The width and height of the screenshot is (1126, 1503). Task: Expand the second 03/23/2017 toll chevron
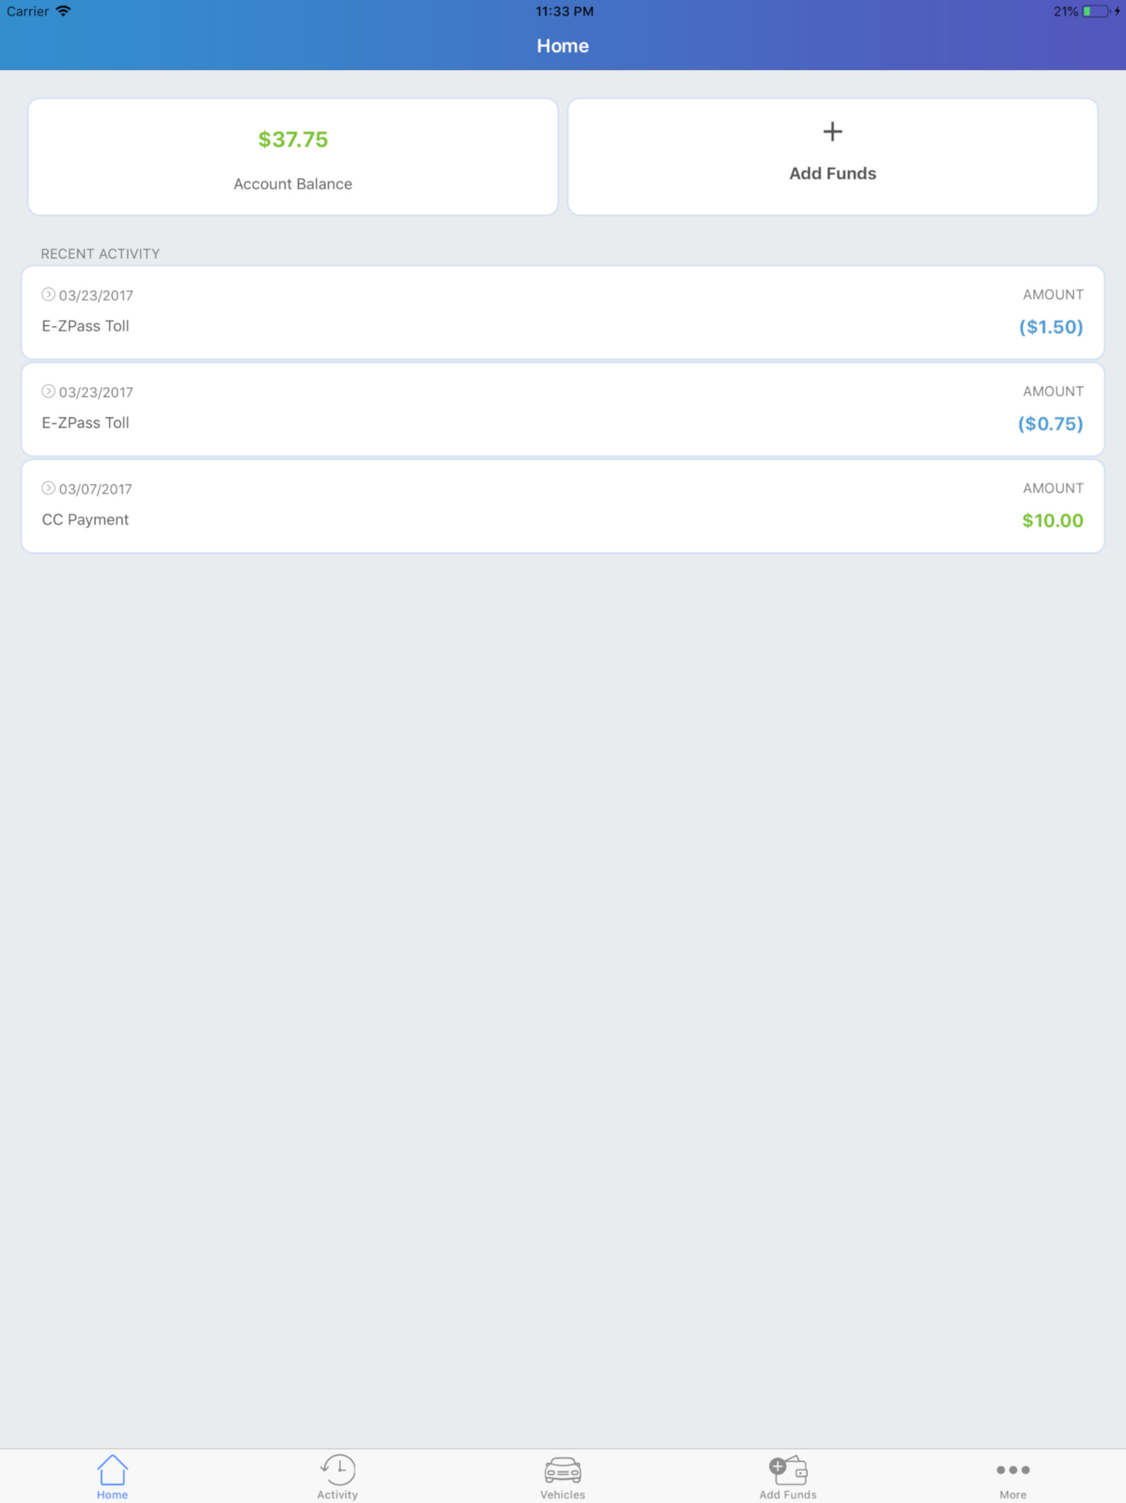coord(48,391)
